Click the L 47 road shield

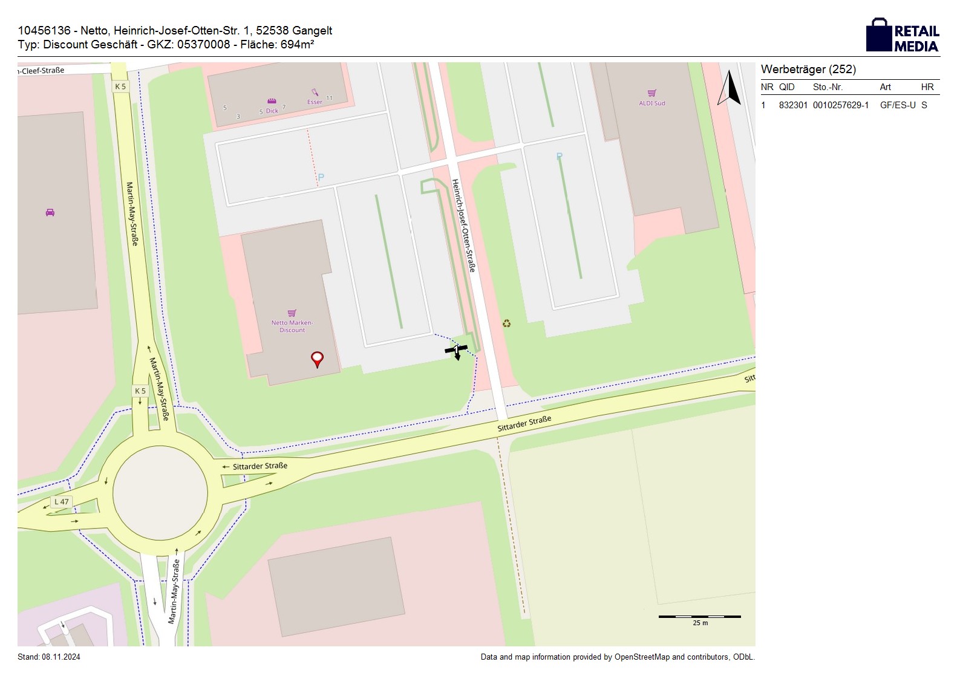coord(62,502)
